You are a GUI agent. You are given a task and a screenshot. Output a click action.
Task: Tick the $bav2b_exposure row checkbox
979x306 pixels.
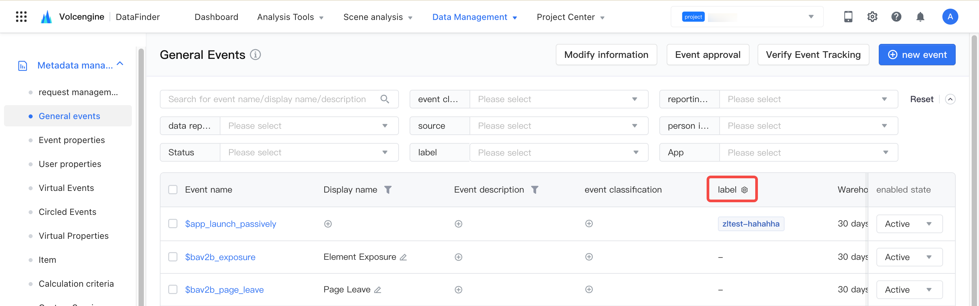click(x=173, y=257)
